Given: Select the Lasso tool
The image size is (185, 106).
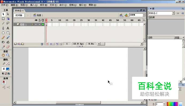Looking at the screenshot, I should point(8,23).
